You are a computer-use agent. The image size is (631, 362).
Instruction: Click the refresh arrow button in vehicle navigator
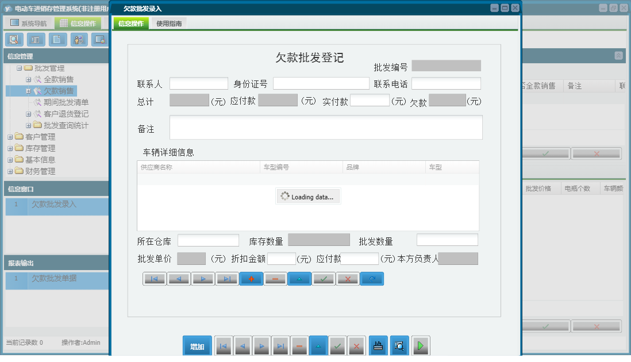click(372, 279)
